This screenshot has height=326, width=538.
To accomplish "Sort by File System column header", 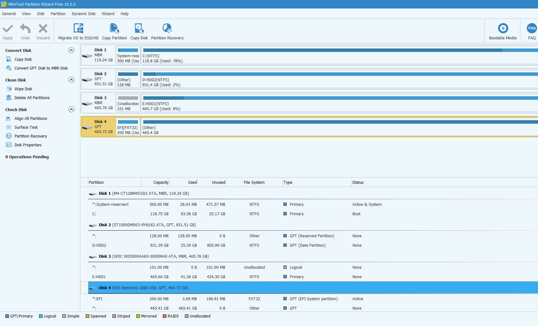I will pos(254,183).
